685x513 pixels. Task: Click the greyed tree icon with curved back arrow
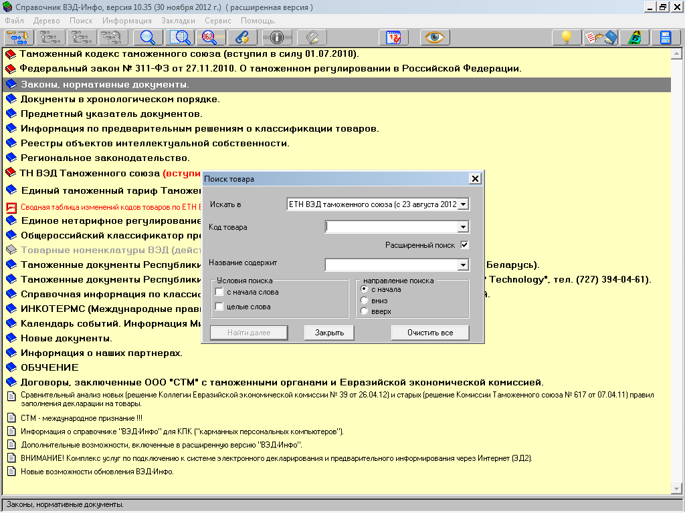coord(112,37)
